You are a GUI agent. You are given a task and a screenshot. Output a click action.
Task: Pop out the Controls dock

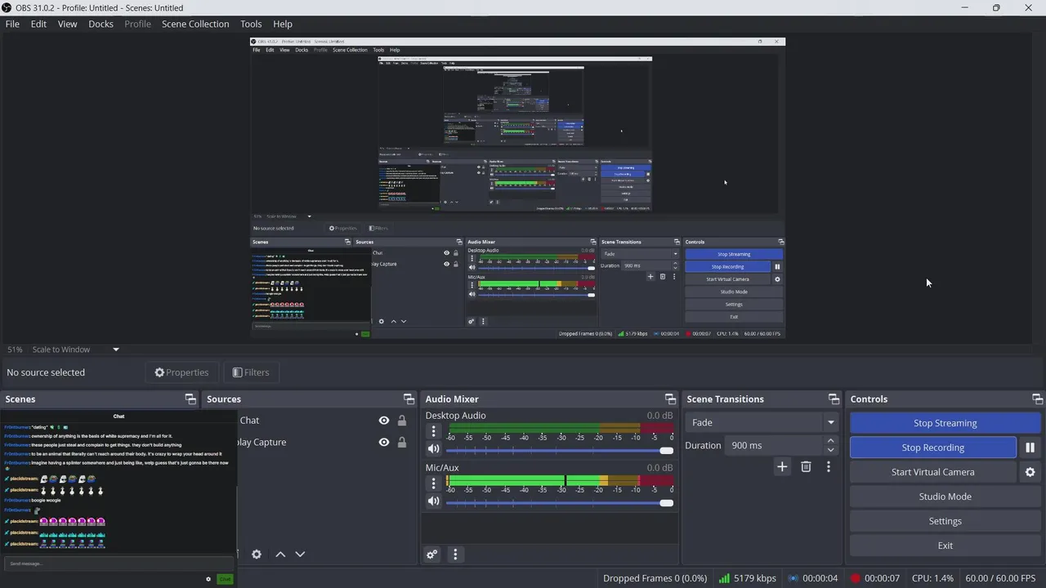click(1037, 399)
